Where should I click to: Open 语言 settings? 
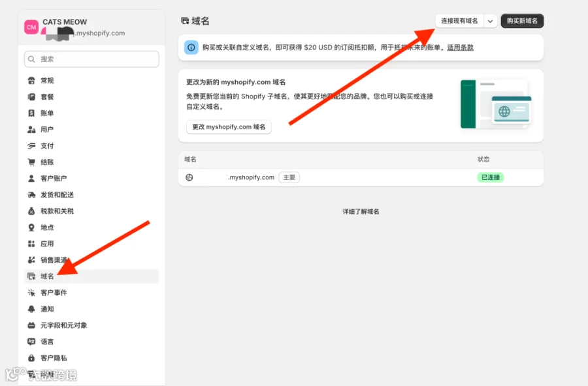pyautogui.click(x=91, y=342)
